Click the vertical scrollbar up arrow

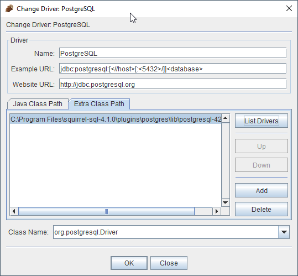point(226,118)
